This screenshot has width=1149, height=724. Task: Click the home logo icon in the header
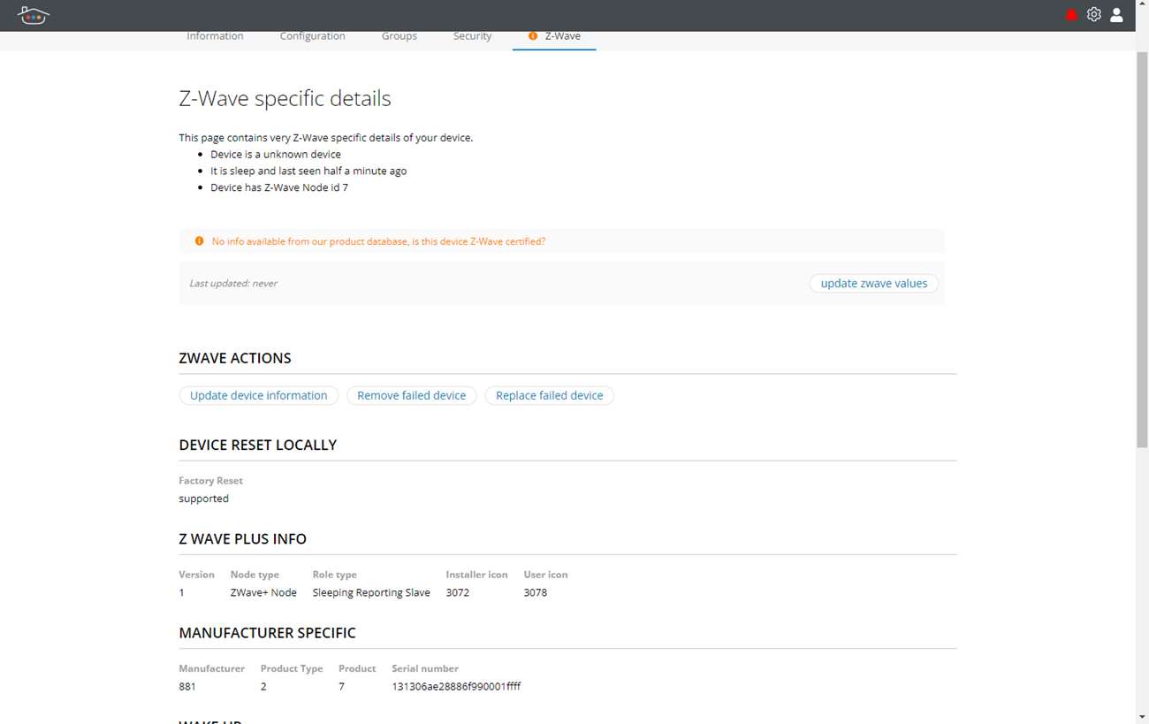coord(33,15)
